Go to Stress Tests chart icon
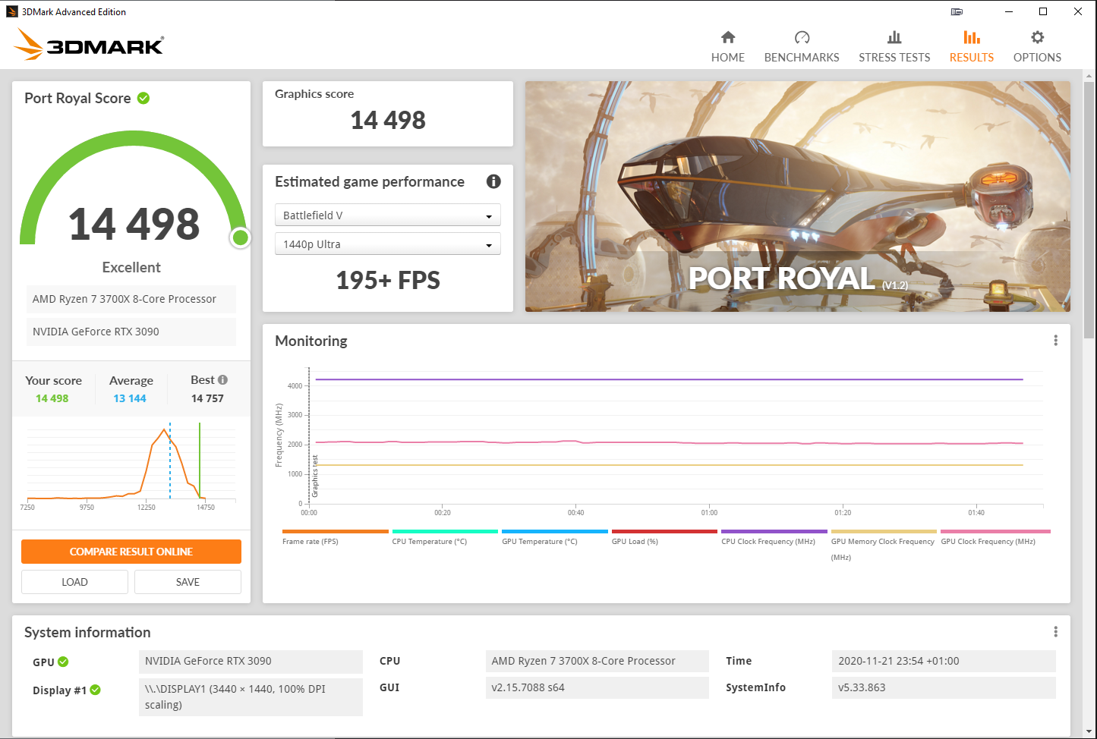The width and height of the screenshot is (1097, 739). pyautogui.click(x=894, y=37)
